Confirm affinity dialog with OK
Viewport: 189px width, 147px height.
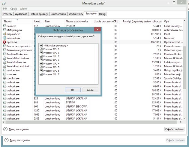click(73, 90)
